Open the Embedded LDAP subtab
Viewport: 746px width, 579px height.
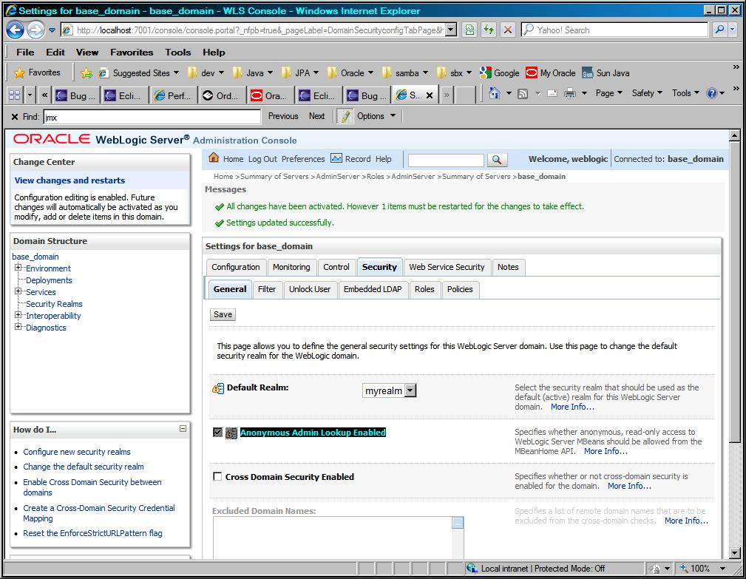click(373, 289)
